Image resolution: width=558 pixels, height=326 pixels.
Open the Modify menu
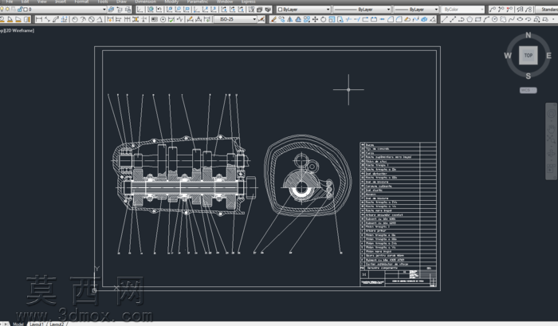(171, 2)
